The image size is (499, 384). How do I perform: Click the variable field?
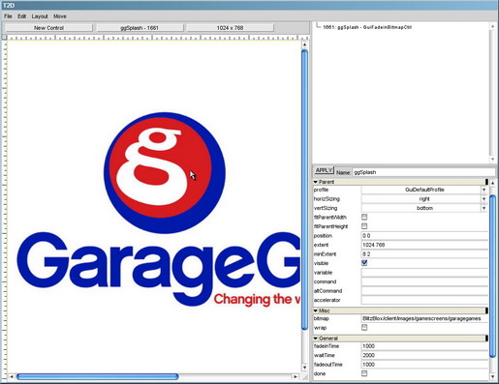pos(424,273)
